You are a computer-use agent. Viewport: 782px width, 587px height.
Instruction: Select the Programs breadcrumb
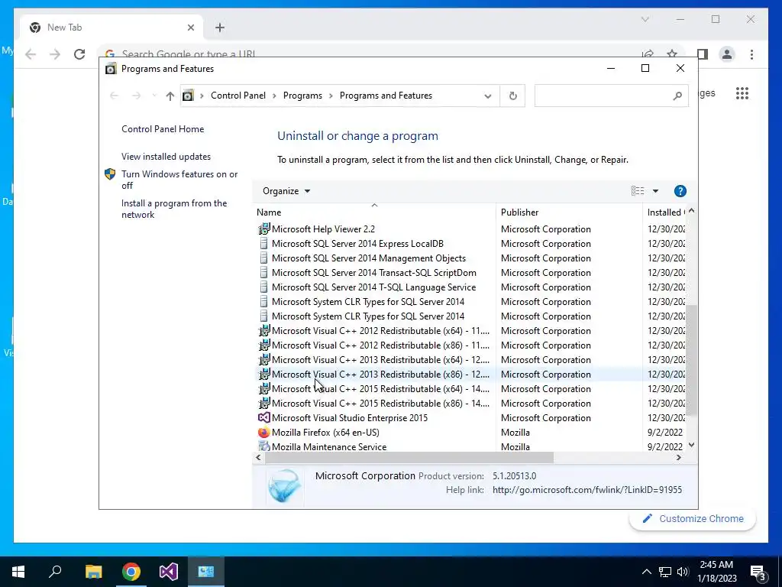click(302, 96)
